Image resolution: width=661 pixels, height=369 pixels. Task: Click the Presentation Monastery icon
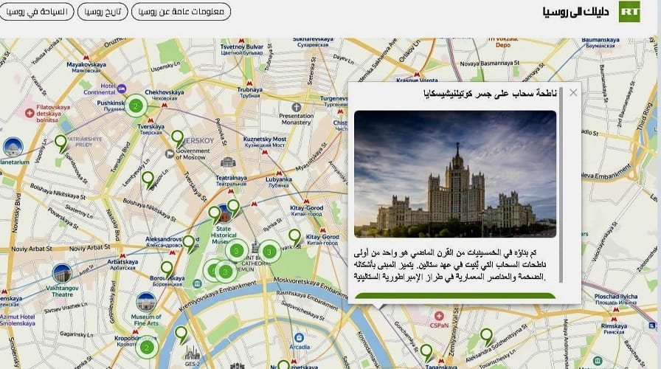tap(297, 107)
